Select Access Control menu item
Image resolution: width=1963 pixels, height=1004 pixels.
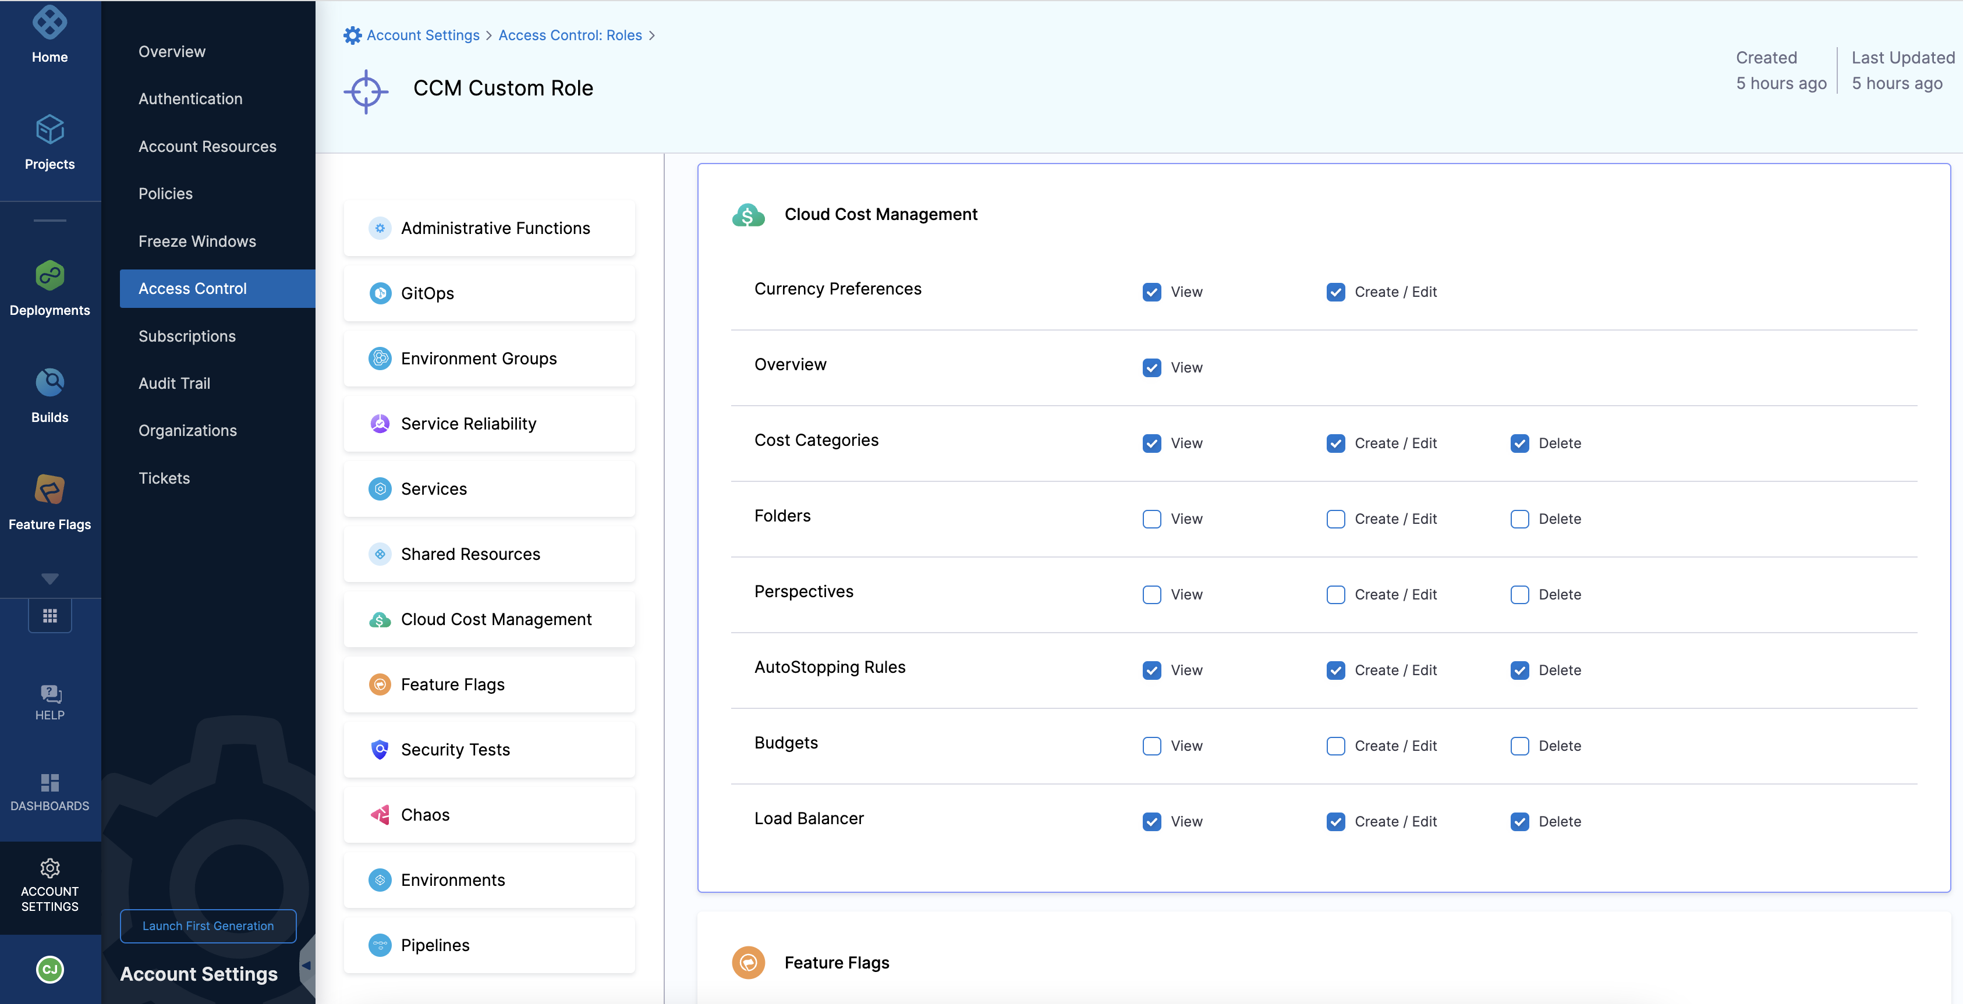coord(193,289)
